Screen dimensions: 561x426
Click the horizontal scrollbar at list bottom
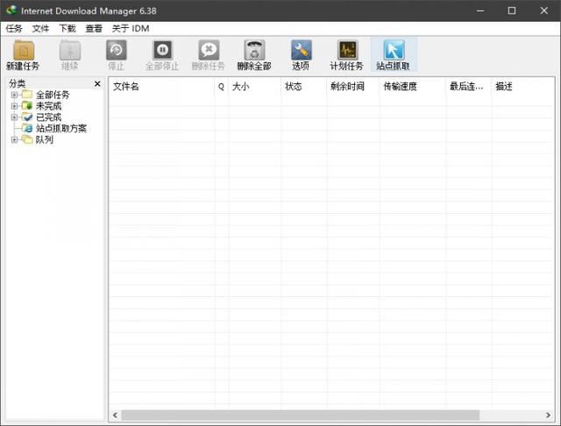tap(300, 415)
